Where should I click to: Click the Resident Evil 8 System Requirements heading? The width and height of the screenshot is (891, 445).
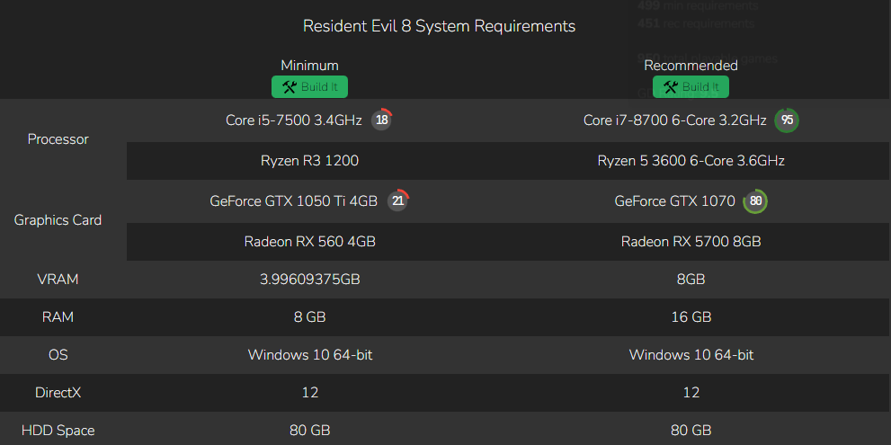pyautogui.click(x=440, y=26)
